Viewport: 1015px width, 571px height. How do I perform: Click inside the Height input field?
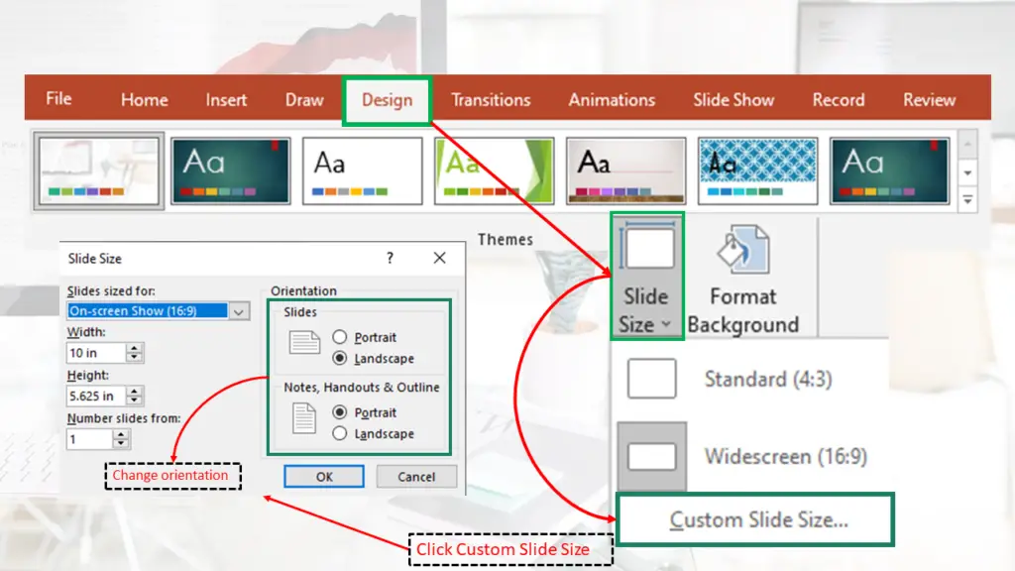pos(94,395)
